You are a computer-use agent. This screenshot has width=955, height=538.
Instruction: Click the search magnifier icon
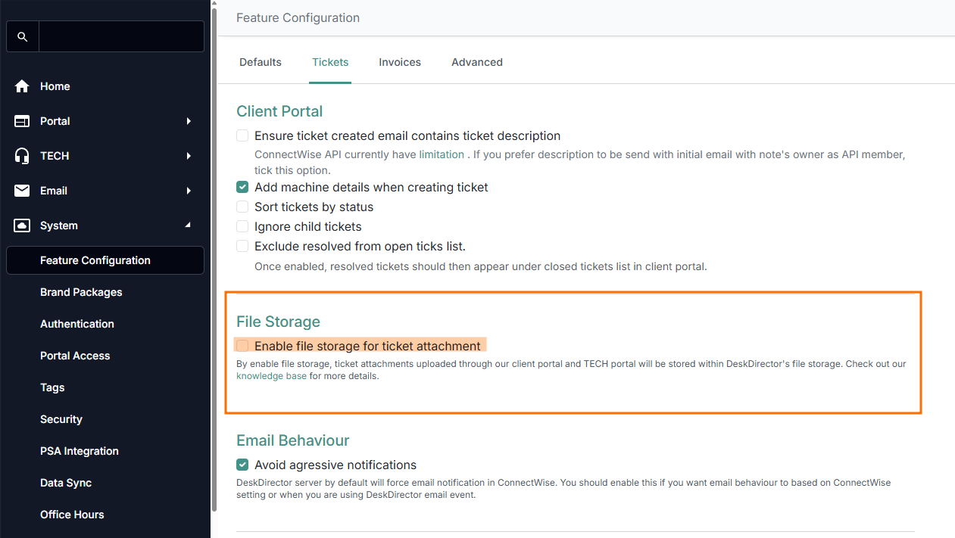pyautogui.click(x=23, y=36)
